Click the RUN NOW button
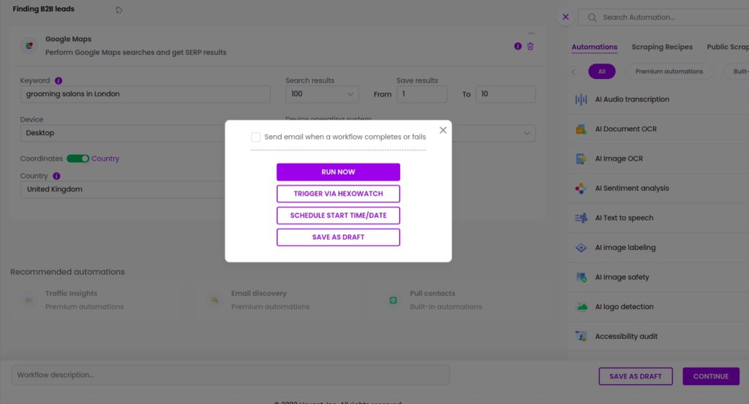Viewport: 749px width, 404px height. pyautogui.click(x=338, y=172)
